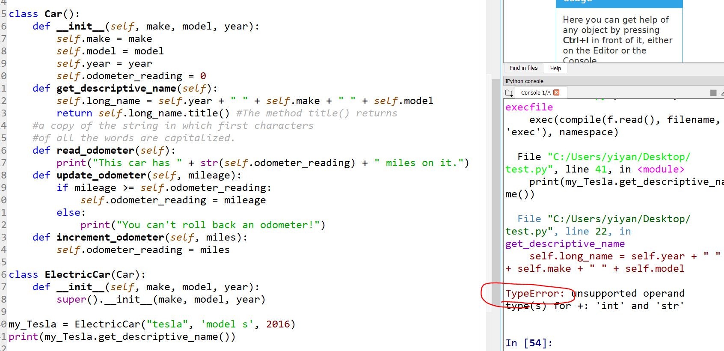Click the IPython console pane title bar
Viewport: 724px width, 351px height.
coord(599,81)
